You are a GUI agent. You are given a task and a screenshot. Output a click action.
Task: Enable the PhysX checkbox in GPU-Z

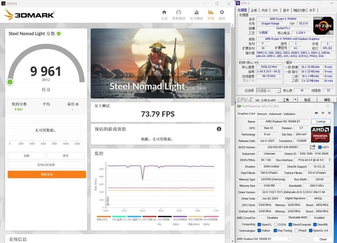[296, 231]
